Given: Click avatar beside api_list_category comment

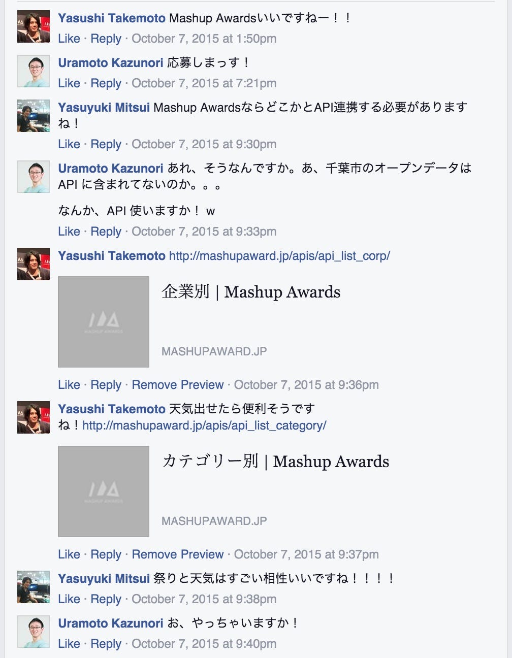Looking at the screenshot, I should click(x=34, y=417).
